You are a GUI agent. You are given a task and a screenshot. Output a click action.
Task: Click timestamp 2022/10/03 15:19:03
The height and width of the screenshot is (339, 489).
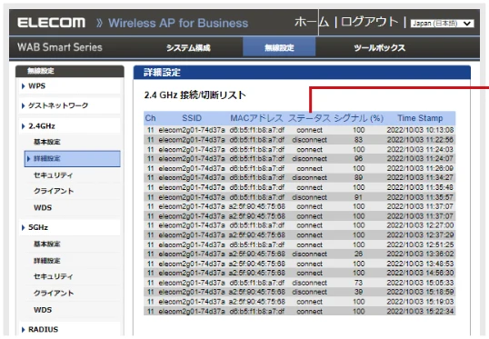click(420, 302)
